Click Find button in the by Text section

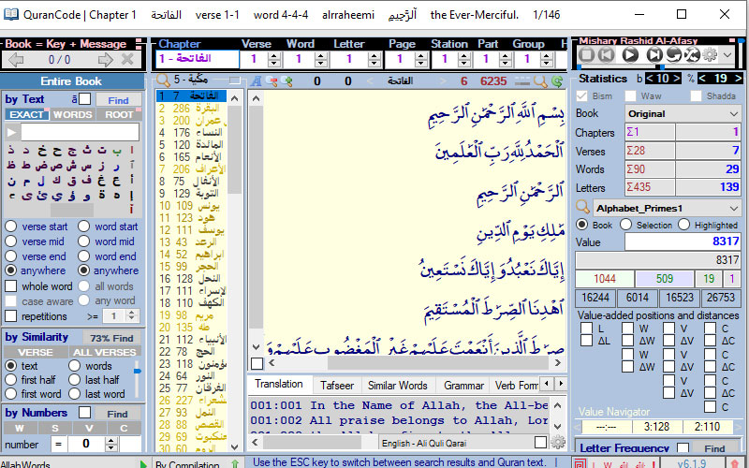tap(118, 100)
